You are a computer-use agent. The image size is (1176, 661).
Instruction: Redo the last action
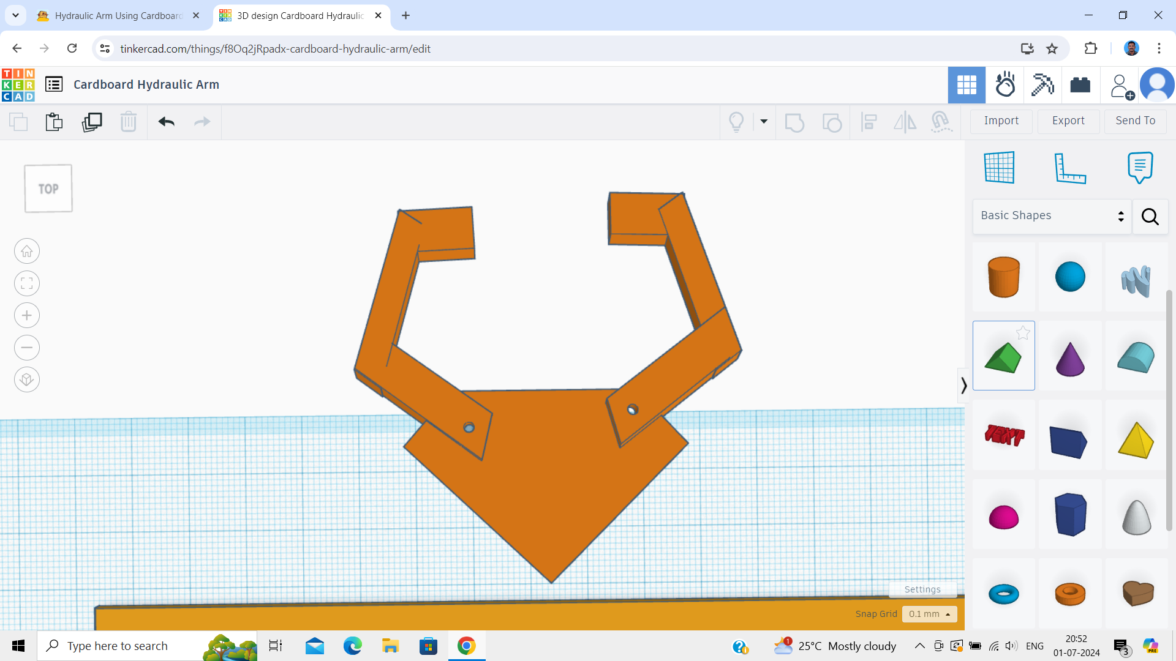(x=202, y=122)
